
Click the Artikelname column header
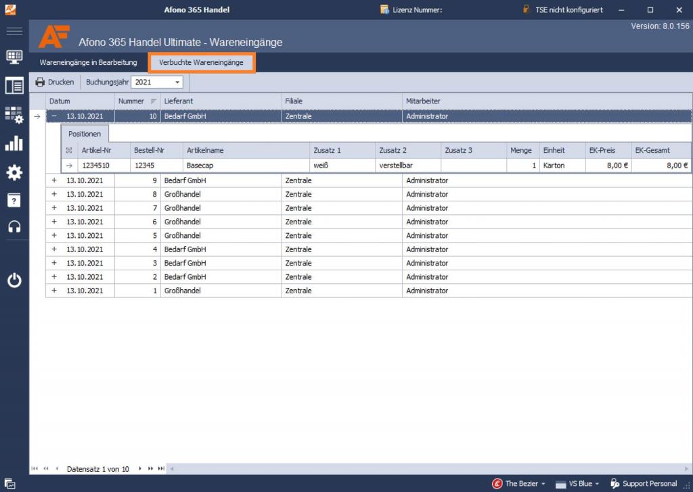[x=246, y=151]
